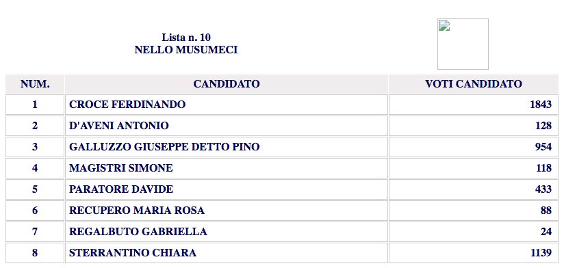This screenshot has height=268, width=564.
Task: Click the Lista n. 10 heading
Action: 186,38
